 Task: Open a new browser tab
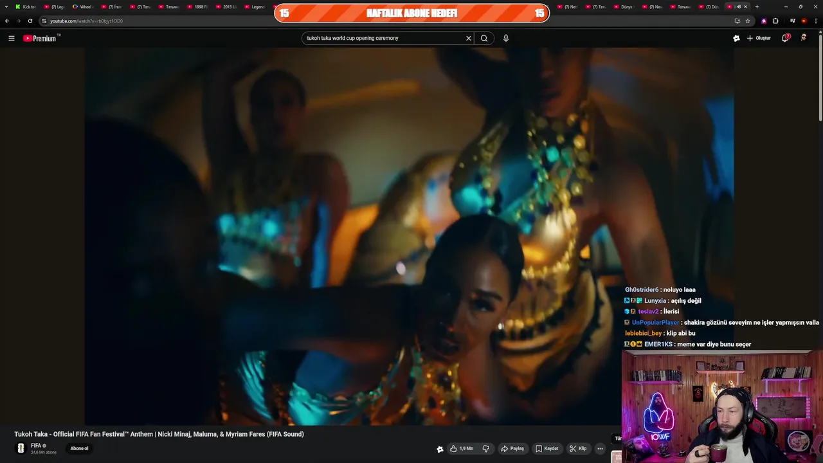(x=757, y=6)
